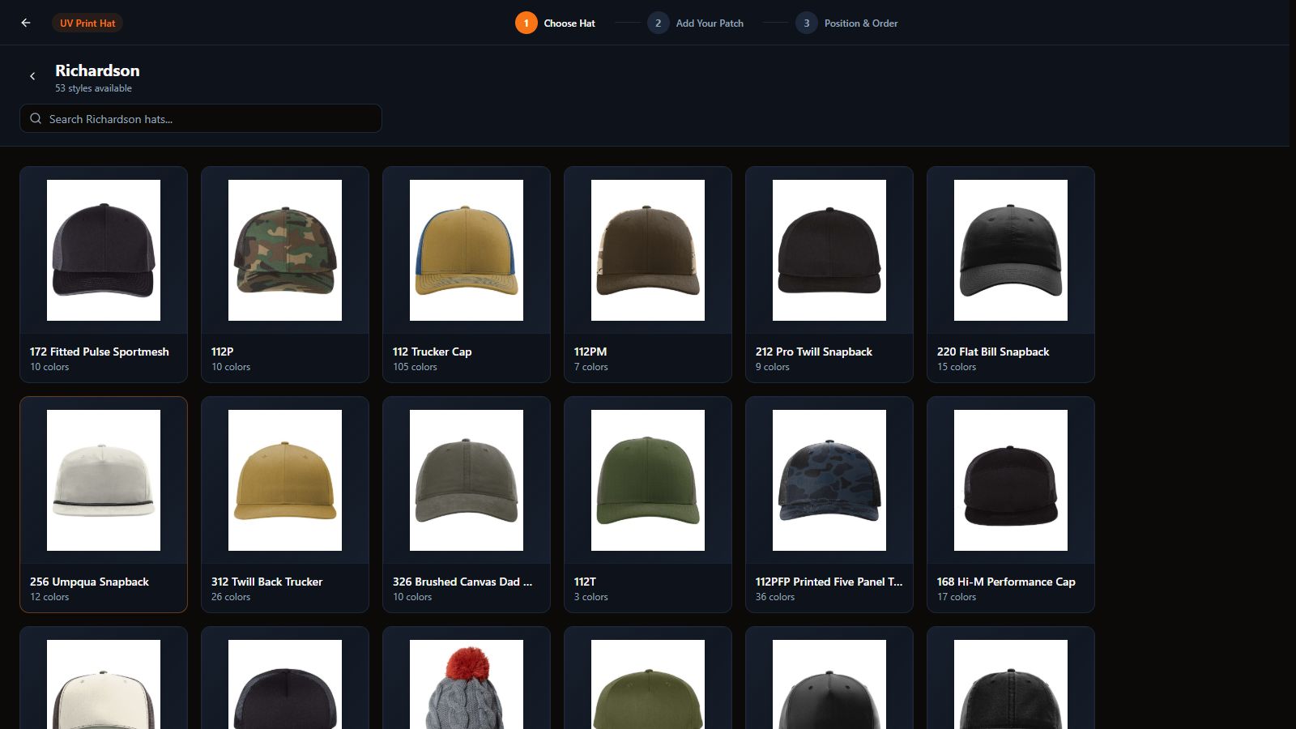Click the step 2 number circle

tap(658, 23)
